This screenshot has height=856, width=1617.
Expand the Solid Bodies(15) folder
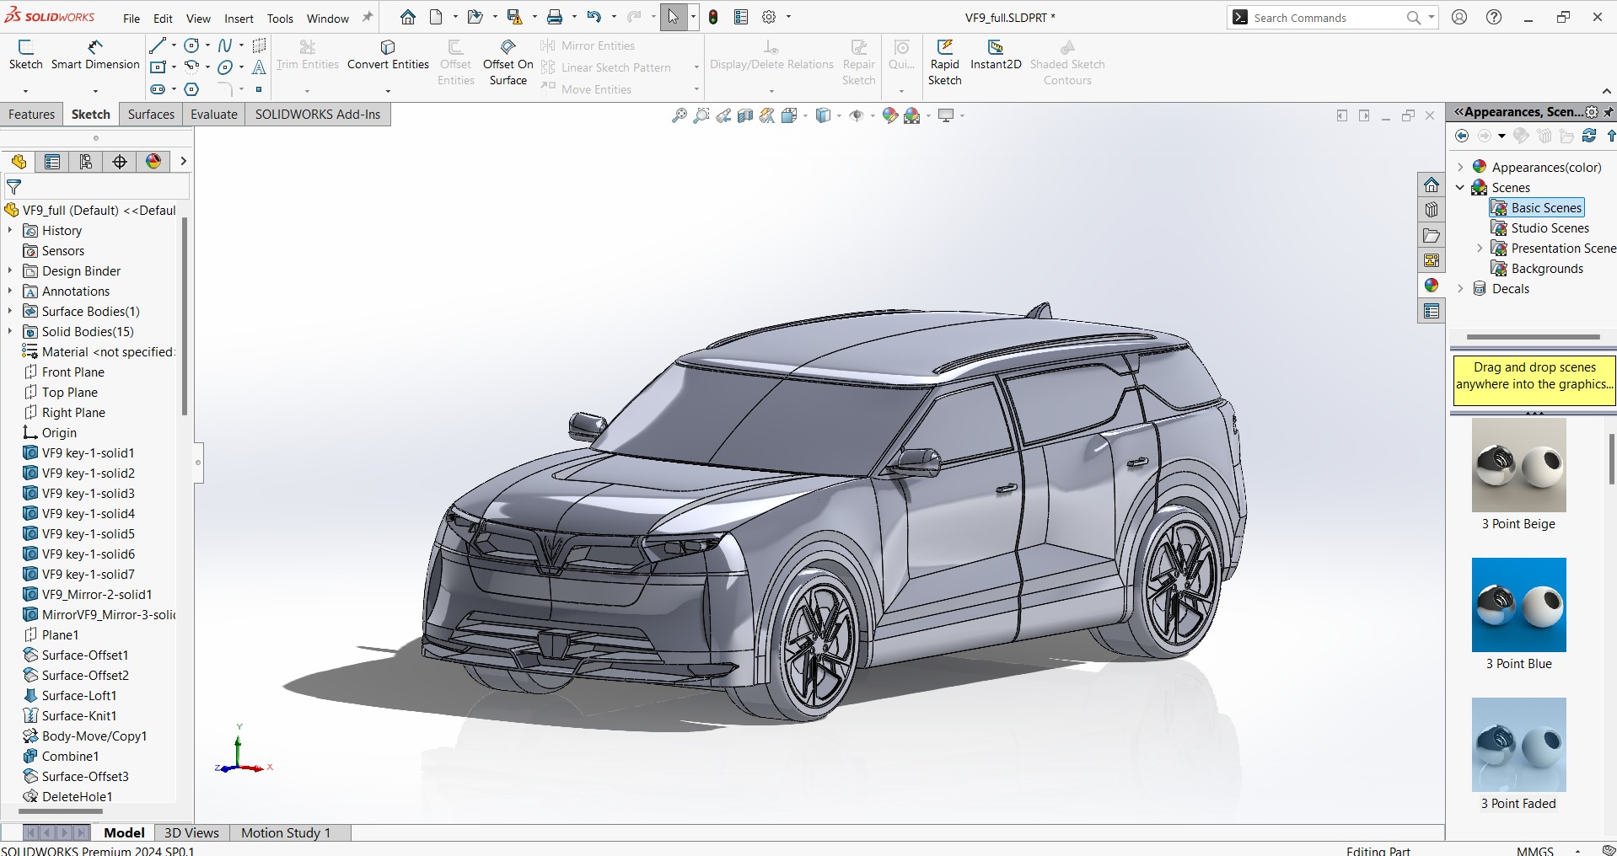point(10,331)
